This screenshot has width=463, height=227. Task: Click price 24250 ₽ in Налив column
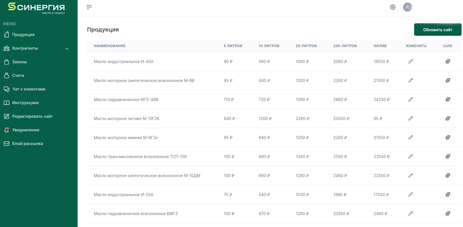381,100
